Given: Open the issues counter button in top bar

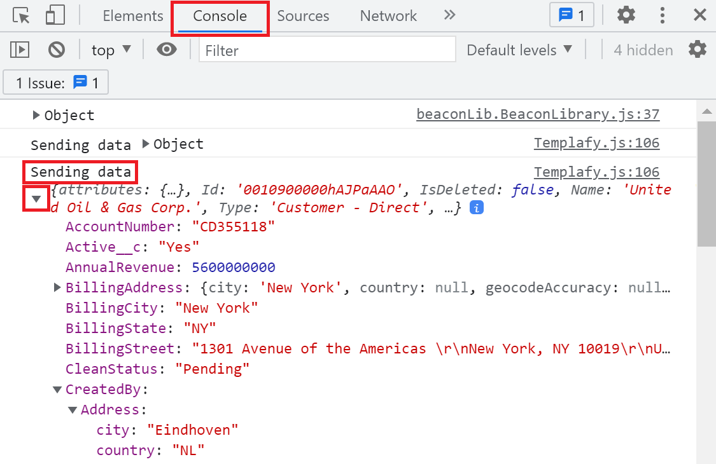Looking at the screenshot, I should tap(572, 15).
